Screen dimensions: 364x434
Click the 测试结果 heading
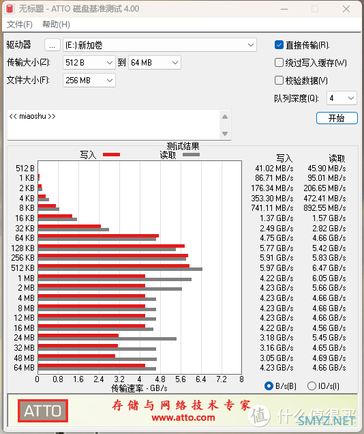183,146
